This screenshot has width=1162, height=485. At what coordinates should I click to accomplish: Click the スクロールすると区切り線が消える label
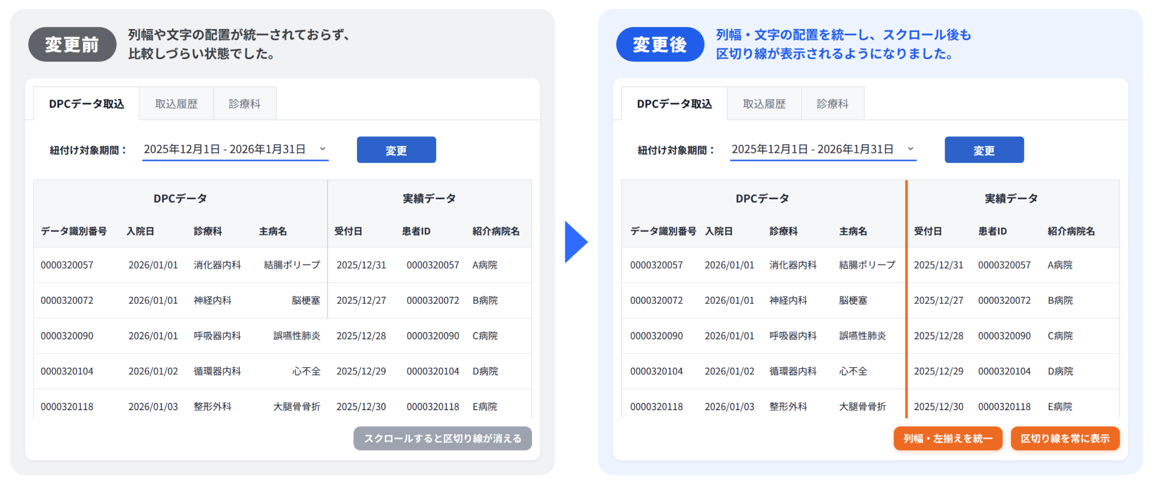click(442, 438)
